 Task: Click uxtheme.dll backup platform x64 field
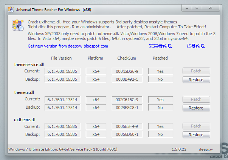coord(96,134)
